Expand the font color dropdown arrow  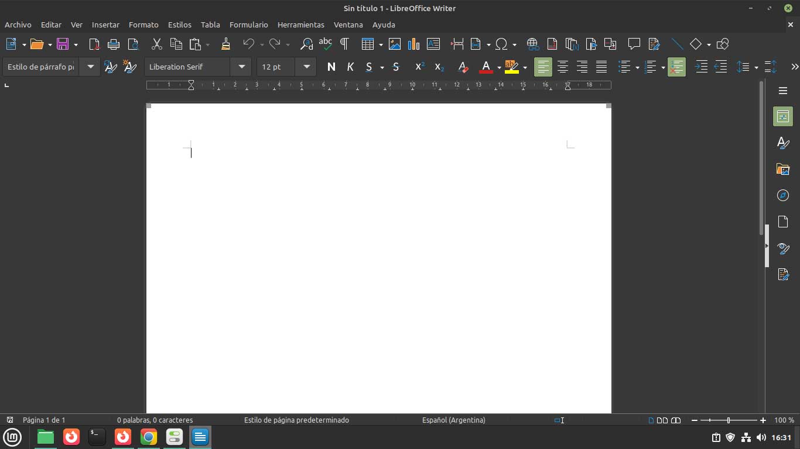pos(499,67)
